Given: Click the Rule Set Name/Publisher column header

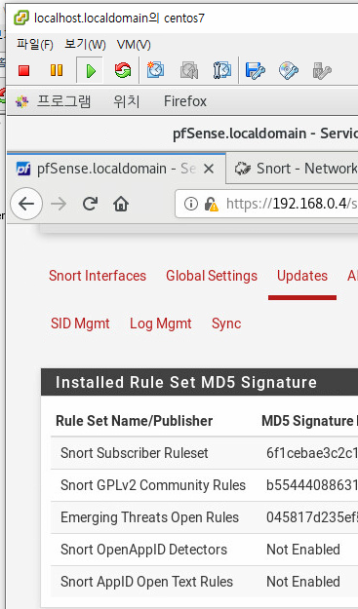Looking at the screenshot, I should [134, 421].
